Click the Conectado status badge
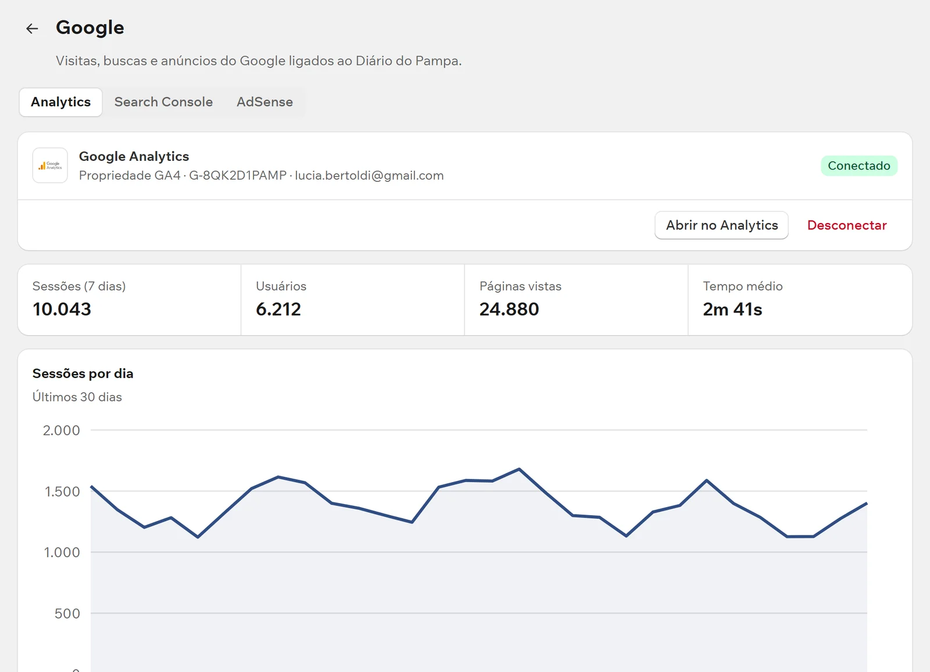The image size is (930, 672). tap(859, 166)
